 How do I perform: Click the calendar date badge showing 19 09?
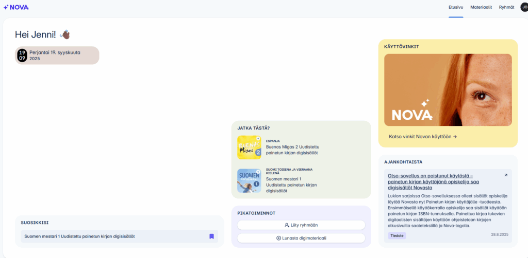pyautogui.click(x=22, y=56)
